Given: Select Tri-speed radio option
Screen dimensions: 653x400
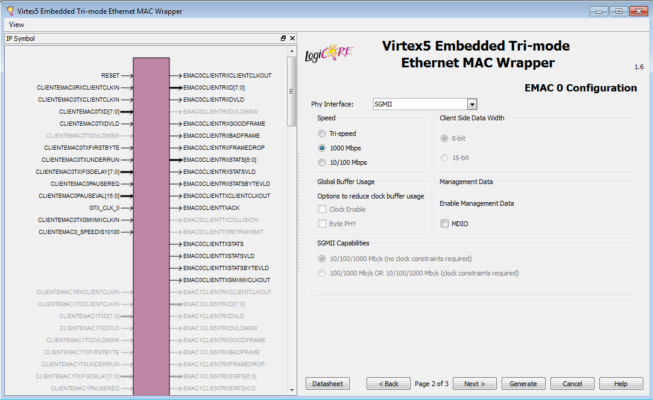Looking at the screenshot, I should tap(322, 134).
